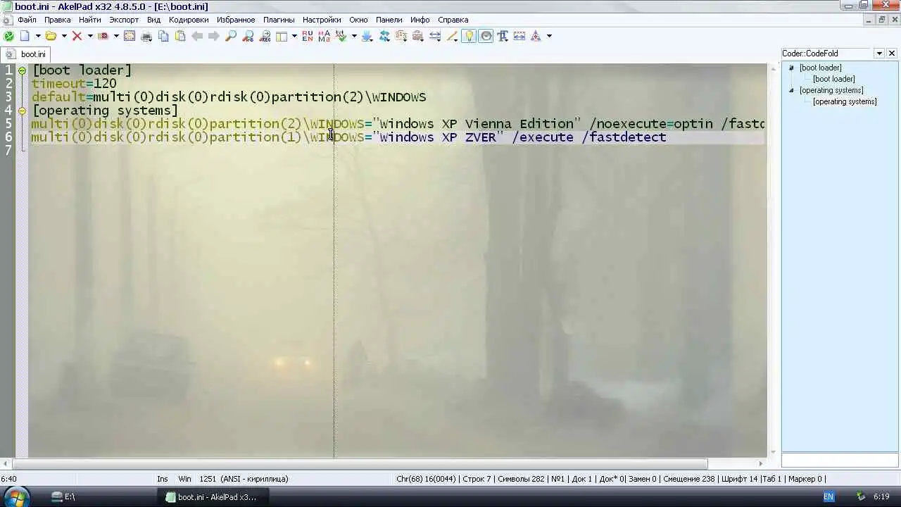Open the Справка menu
This screenshot has width=901, height=507.
pyautogui.click(x=453, y=20)
